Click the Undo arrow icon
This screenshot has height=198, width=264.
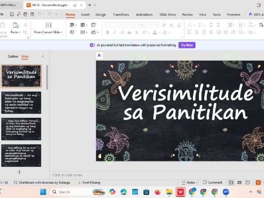point(39,14)
